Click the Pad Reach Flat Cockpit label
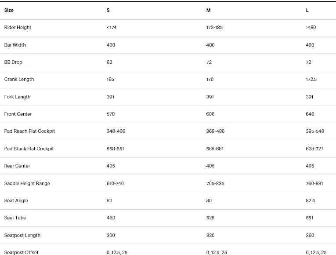Viewport: 336px width, 255px height. point(29,131)
